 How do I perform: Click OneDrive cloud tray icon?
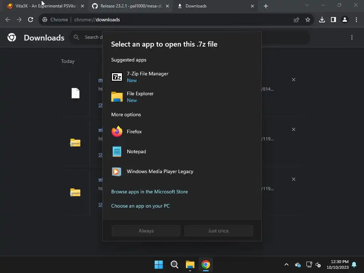click(x=298, y=264)
